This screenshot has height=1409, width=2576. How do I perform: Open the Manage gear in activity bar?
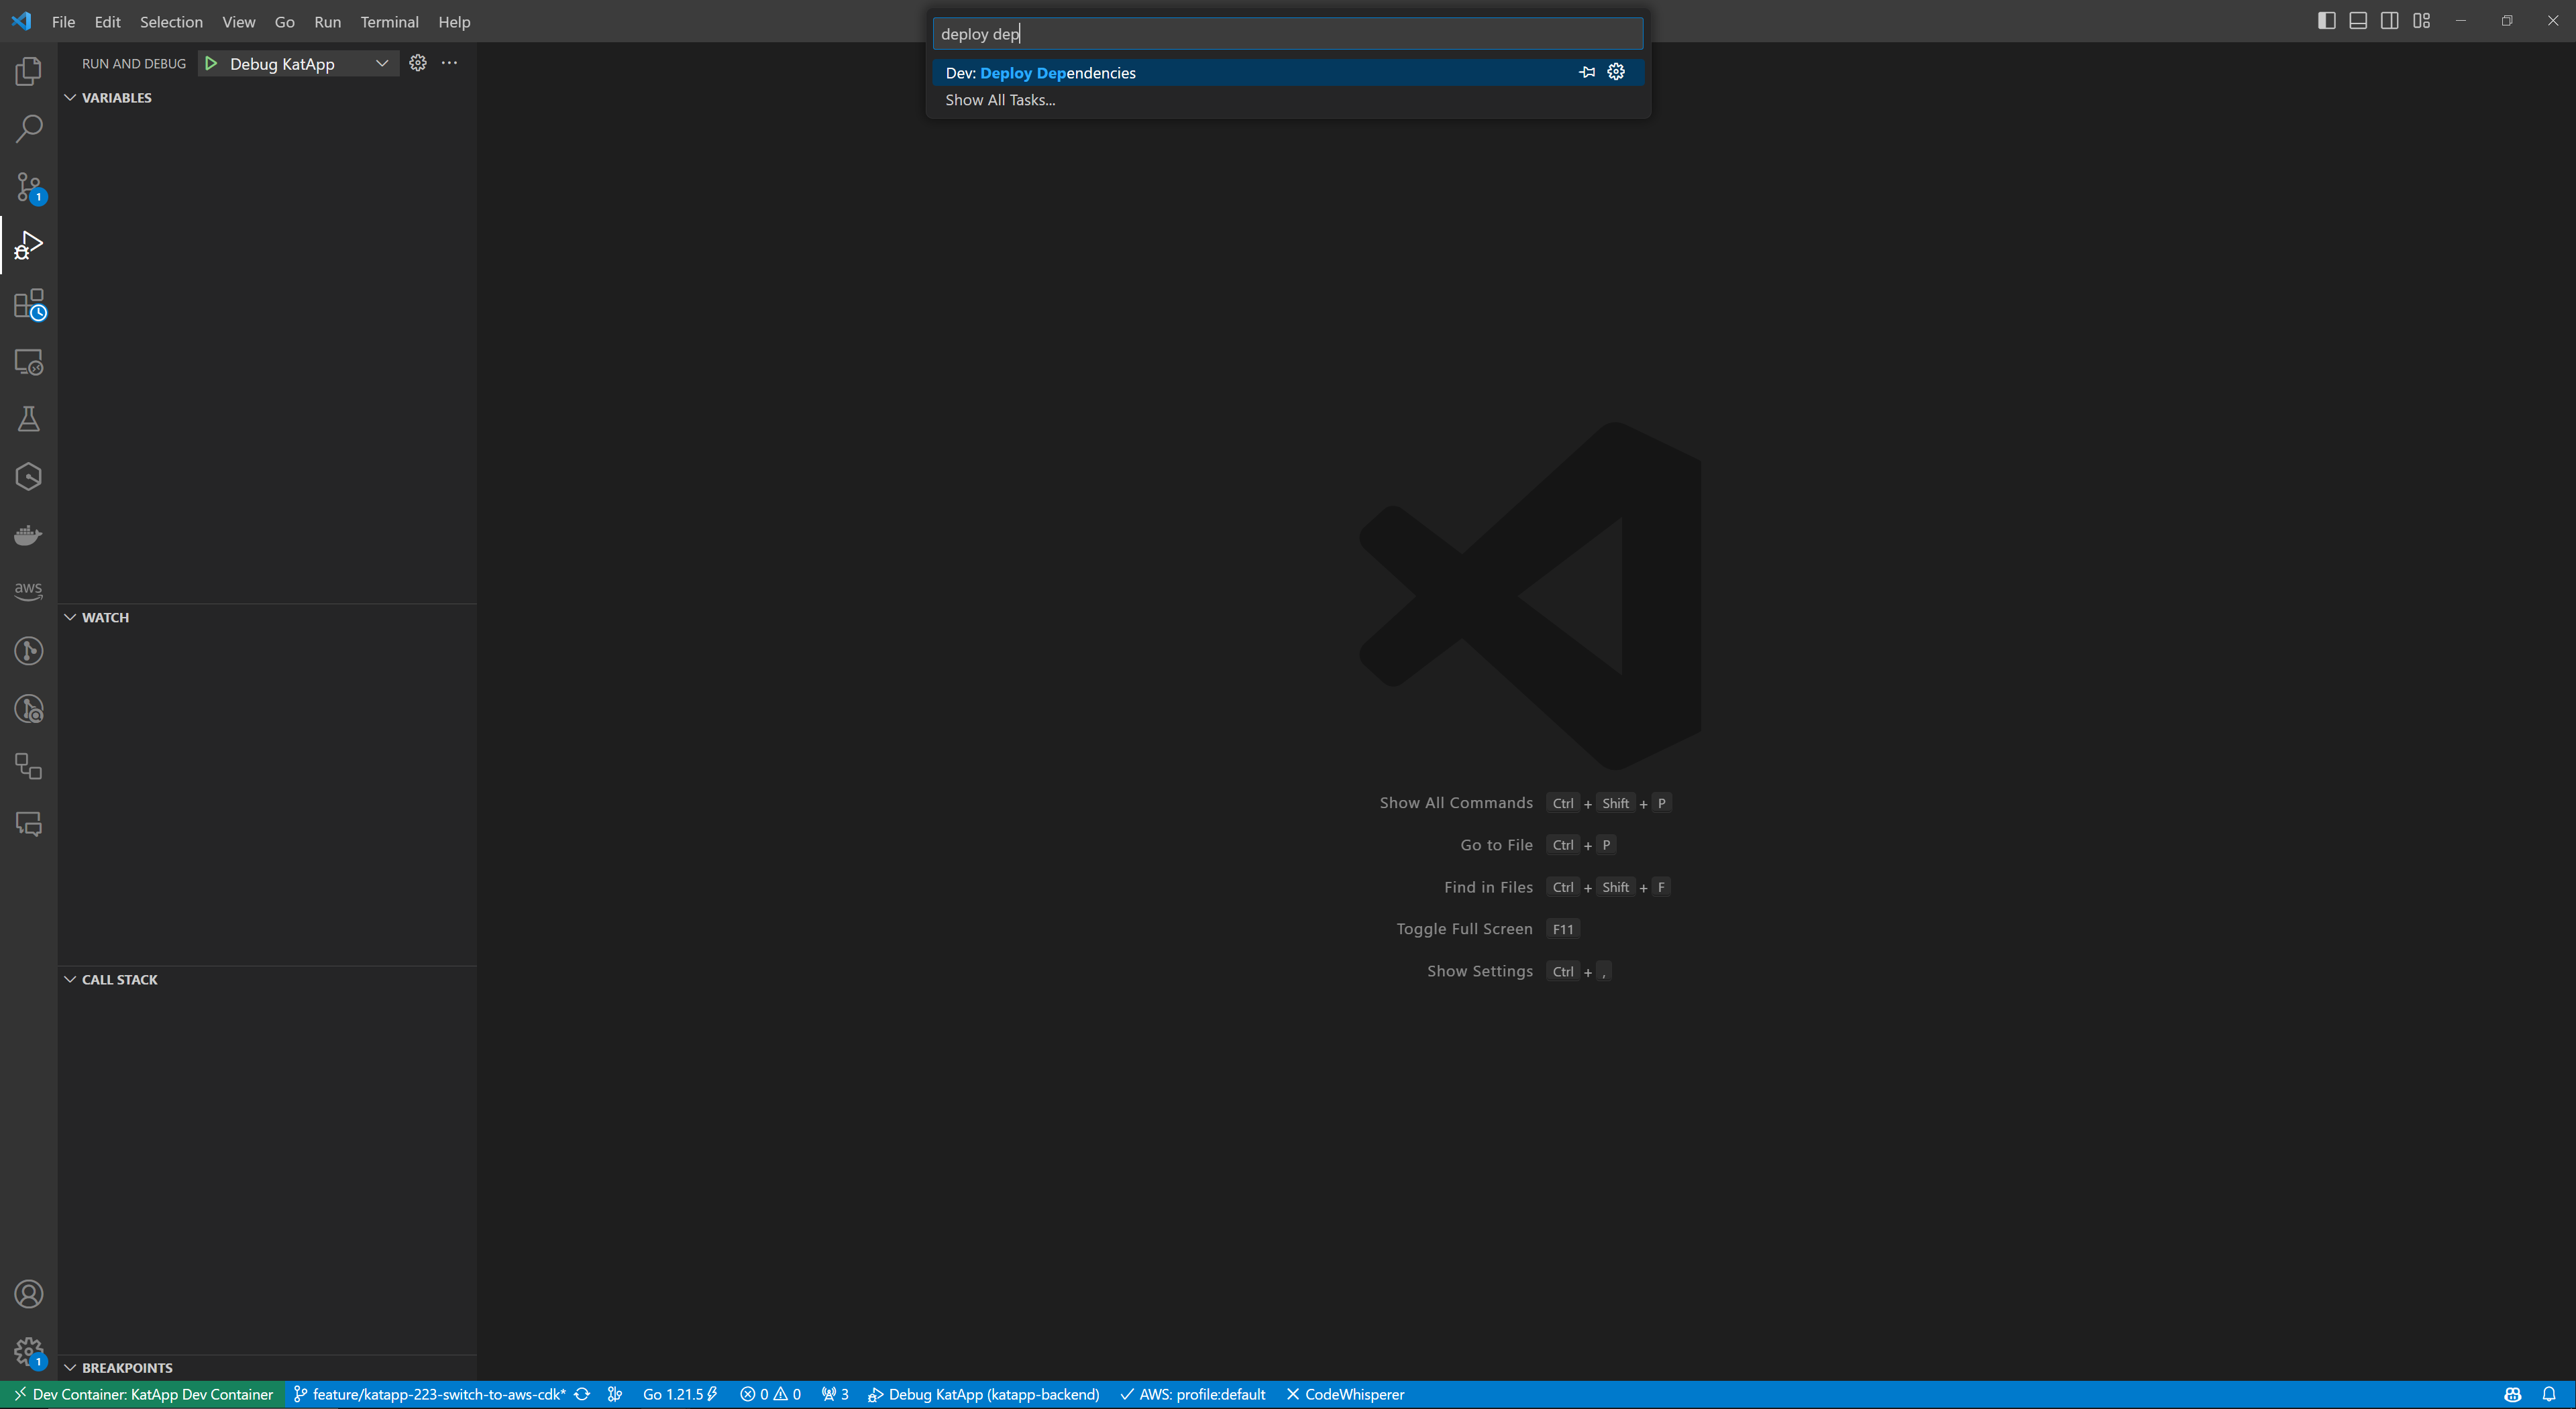(x=29, y=1352)
